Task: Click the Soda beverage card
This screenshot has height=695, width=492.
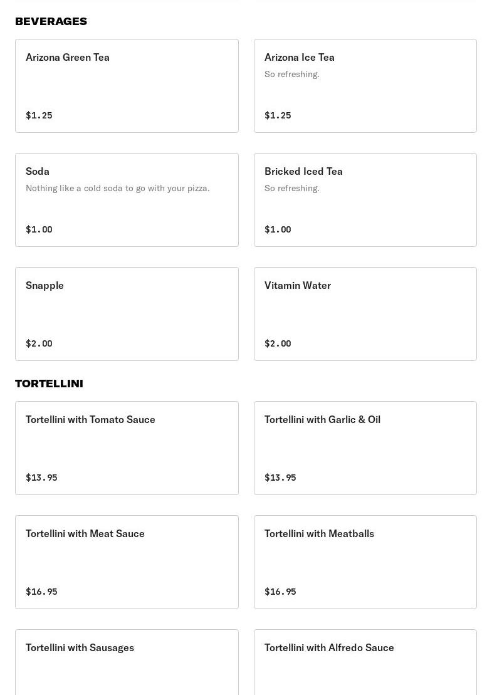Action: (x=127, y=200)
